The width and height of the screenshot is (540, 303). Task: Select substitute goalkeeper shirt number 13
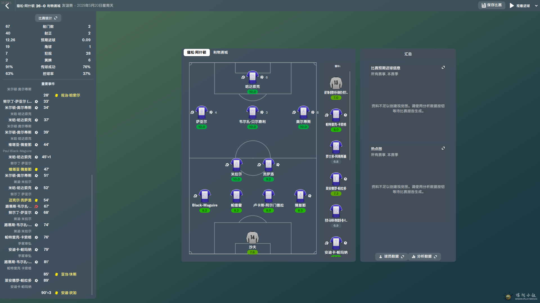tap(336, 83)
